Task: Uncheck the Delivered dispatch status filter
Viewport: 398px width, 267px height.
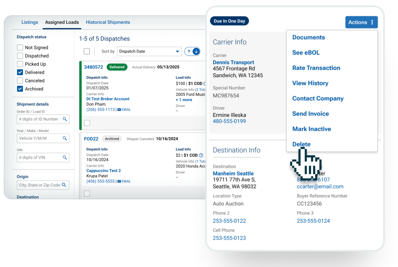Action: click(20, 72)
